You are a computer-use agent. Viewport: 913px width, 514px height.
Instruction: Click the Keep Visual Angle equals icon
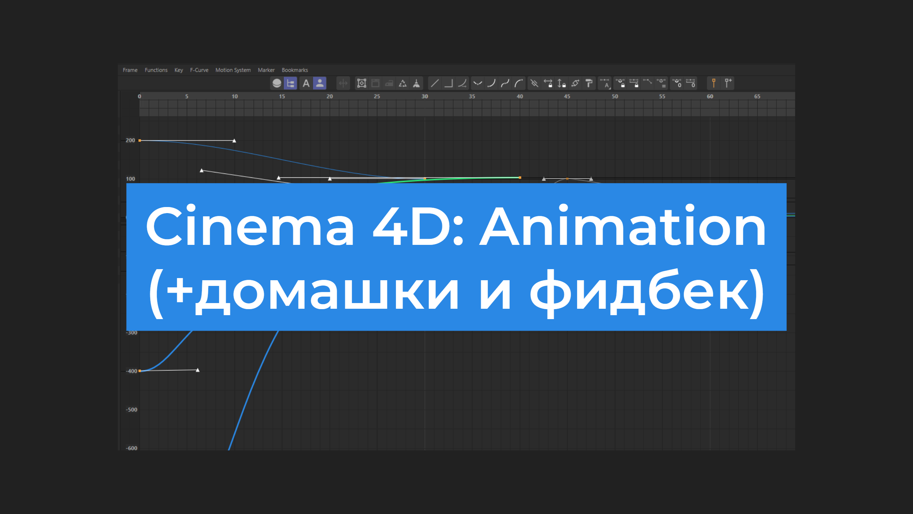click(x=662, y=83)
